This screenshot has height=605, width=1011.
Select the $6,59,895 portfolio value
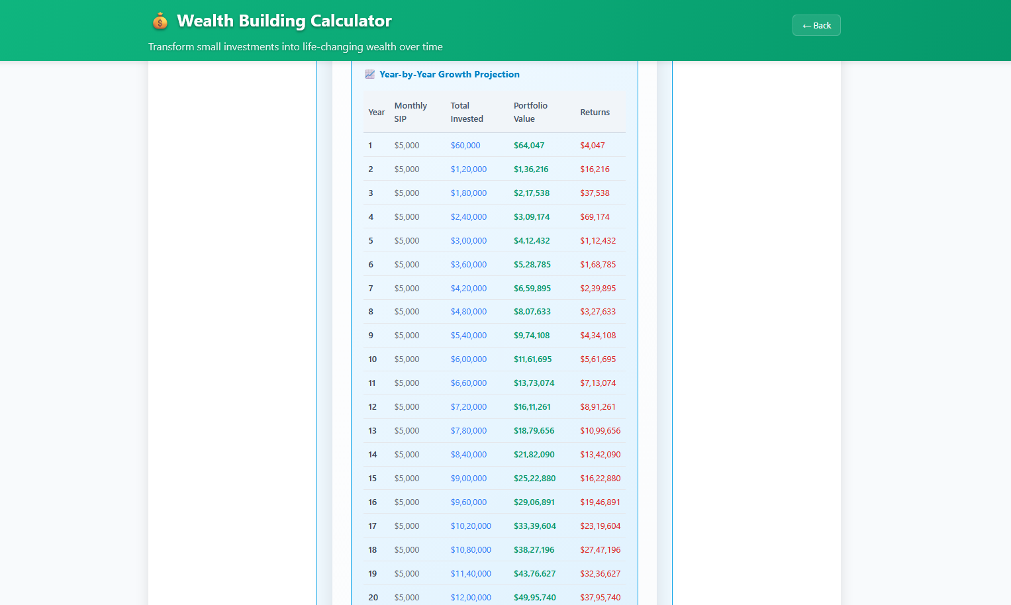tap(532, 288)
